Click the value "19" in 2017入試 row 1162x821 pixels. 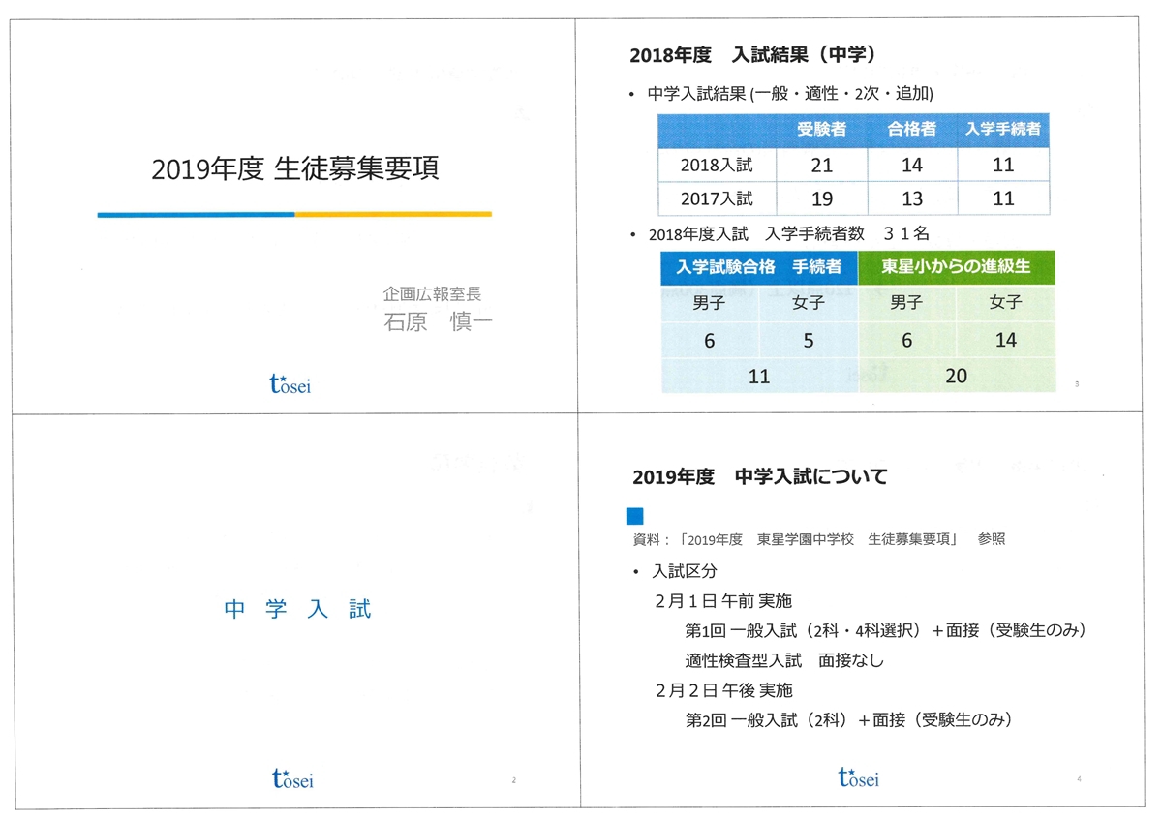pyautogui.click(x=821, y=198)
